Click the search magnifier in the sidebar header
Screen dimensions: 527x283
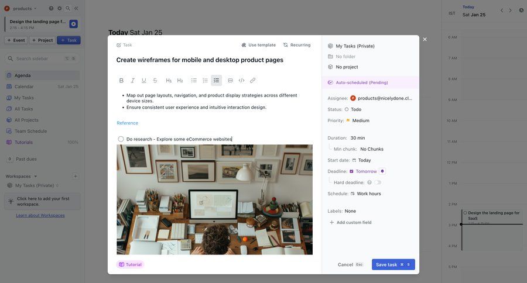pyautogui.click(x=68, y=8)
